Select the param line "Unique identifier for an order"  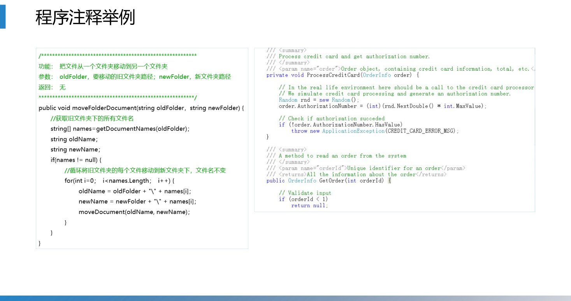366,168
